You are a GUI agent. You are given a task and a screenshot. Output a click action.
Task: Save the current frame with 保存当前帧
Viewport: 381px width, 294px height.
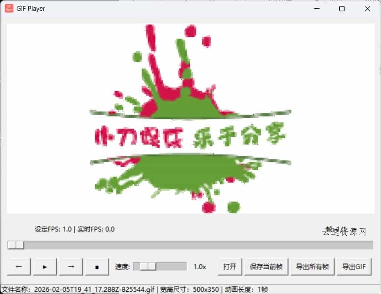(266, 267)
